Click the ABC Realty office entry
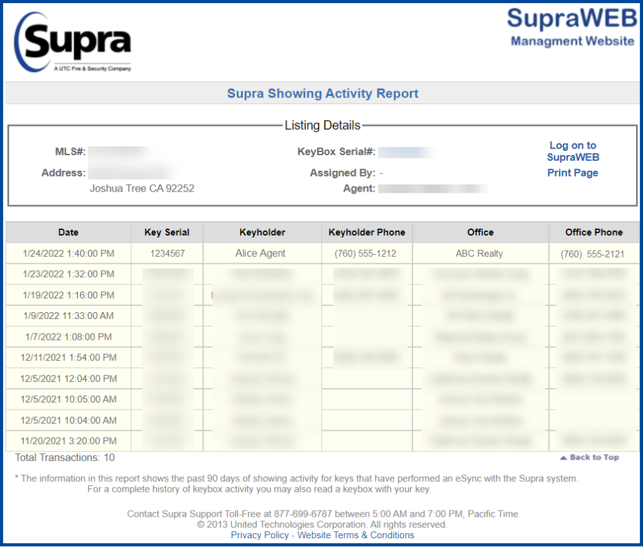643x547 pixels. point(480,253)
